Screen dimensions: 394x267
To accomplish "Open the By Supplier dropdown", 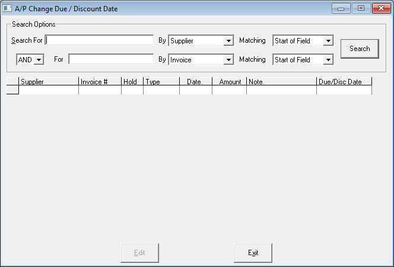I will tap(228, 41).
